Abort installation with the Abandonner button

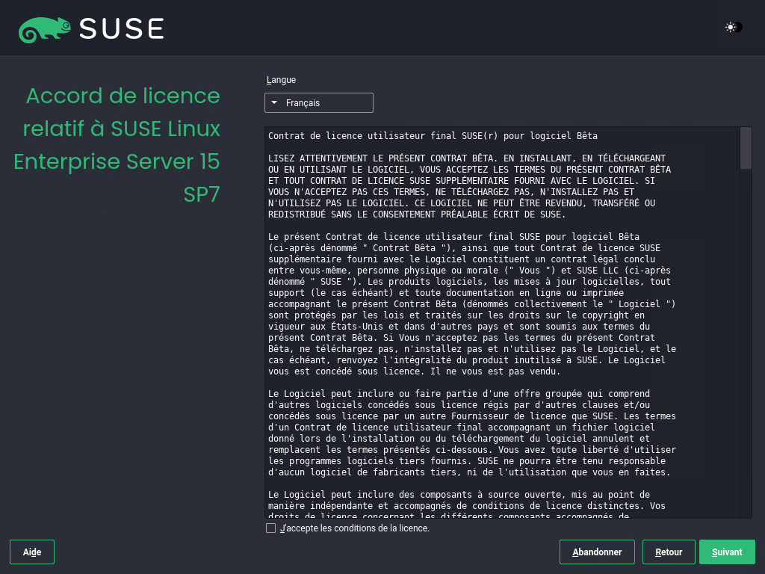(597, 552)
